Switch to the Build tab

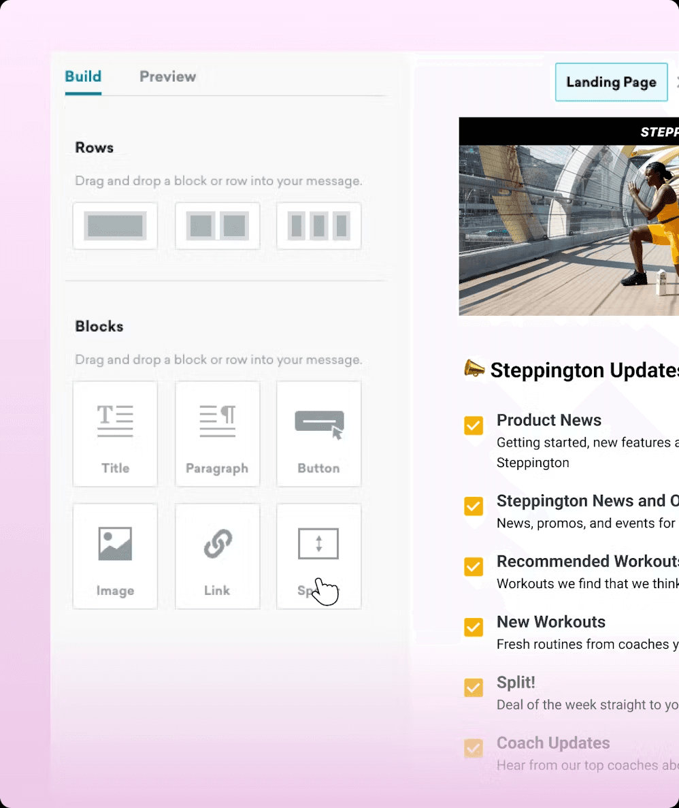83,76
